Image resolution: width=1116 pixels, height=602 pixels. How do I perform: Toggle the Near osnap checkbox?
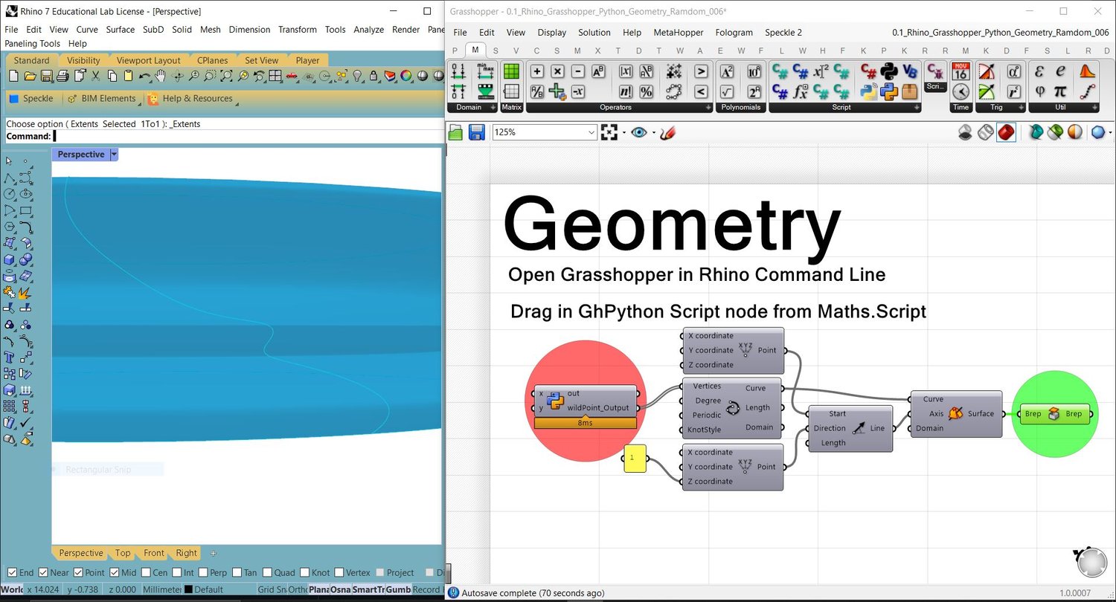[x=43, y=573]
